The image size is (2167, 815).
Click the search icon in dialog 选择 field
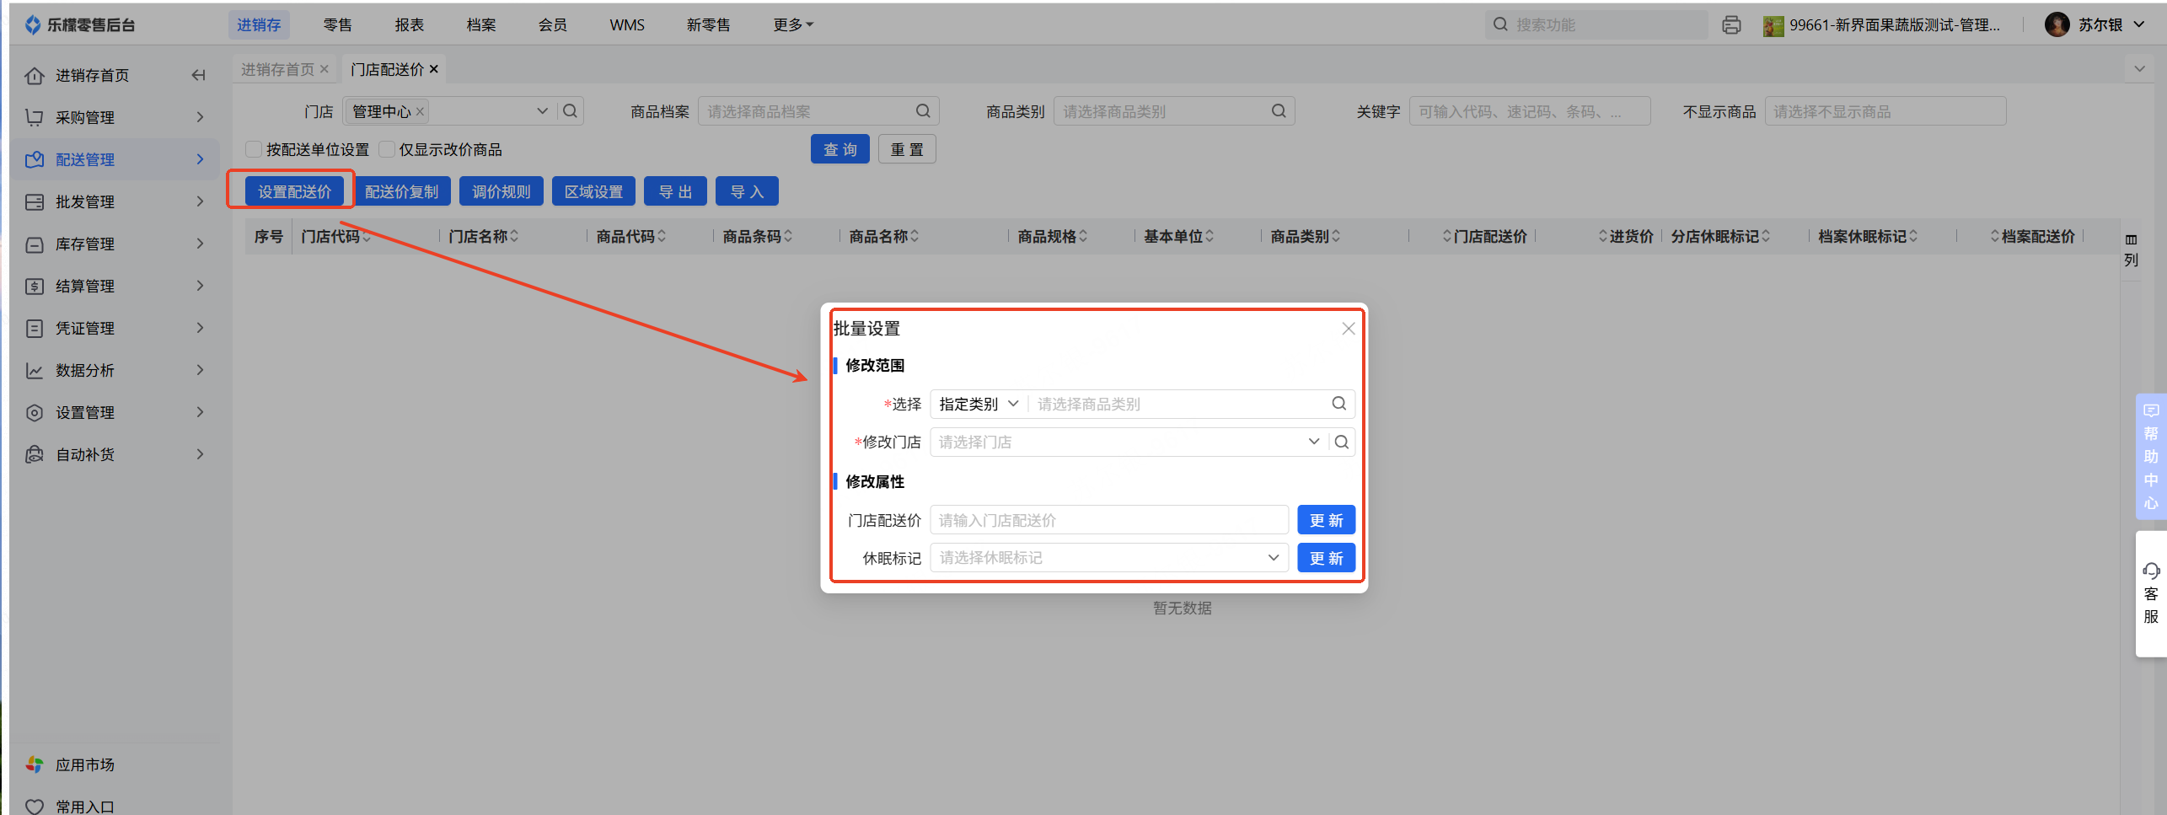tap(1338, 404)
